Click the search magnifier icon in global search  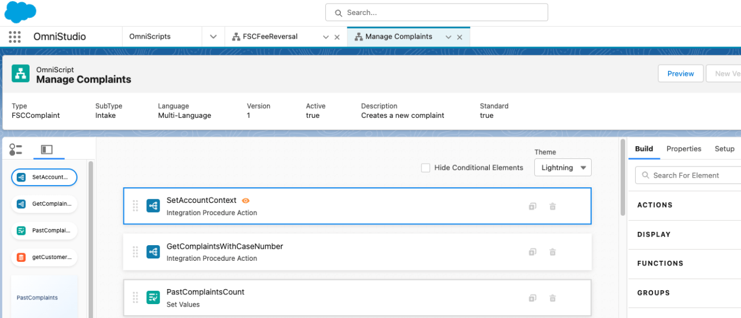tap(338, 12)
